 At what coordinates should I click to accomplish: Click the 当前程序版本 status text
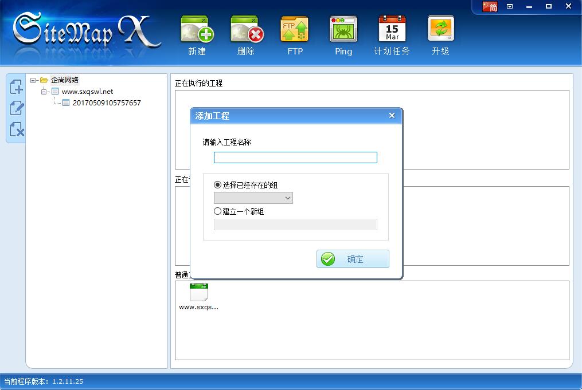[x=44, y=381]
